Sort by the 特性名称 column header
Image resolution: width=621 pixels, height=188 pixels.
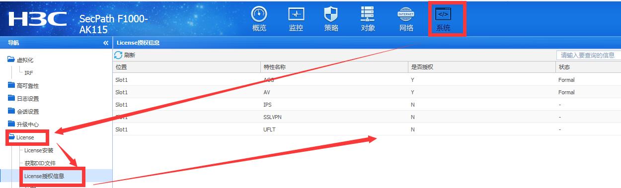coord(335,67)
